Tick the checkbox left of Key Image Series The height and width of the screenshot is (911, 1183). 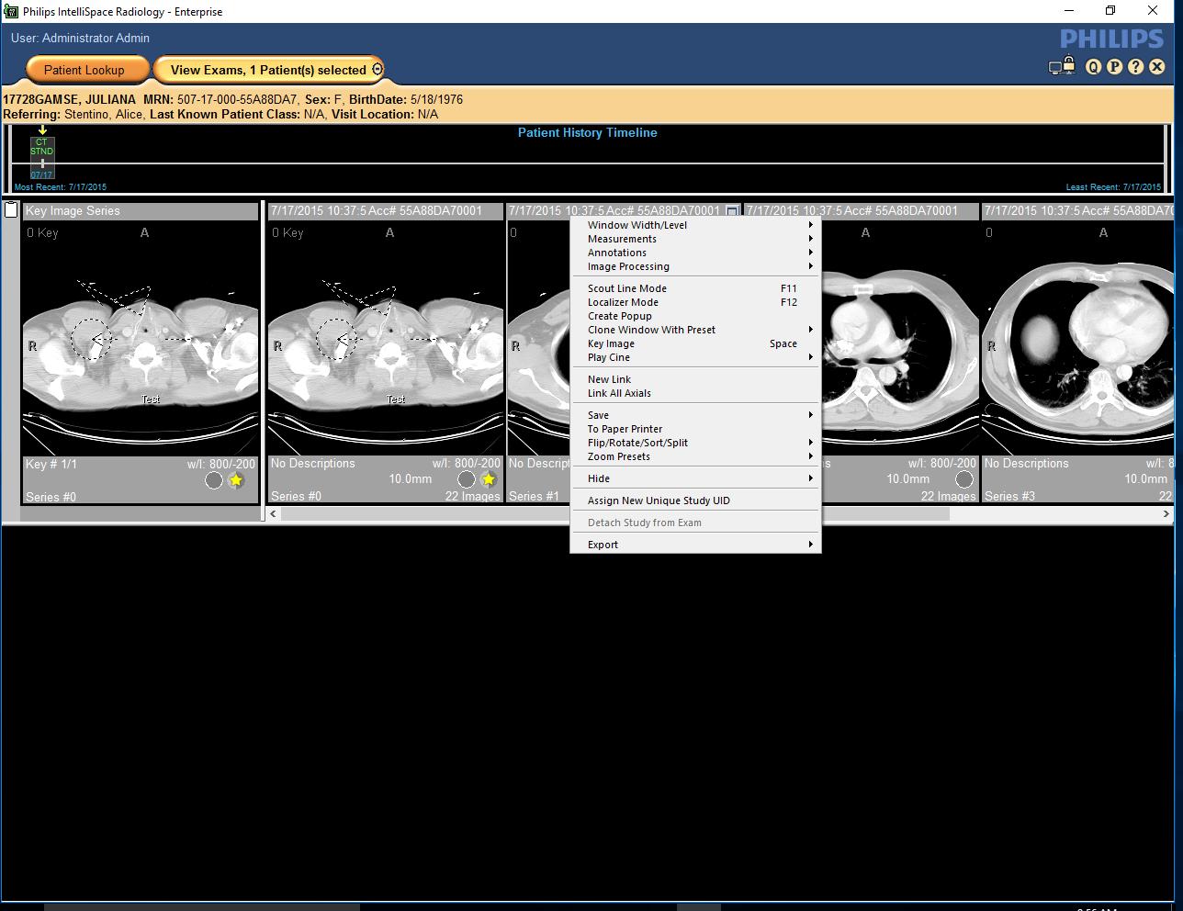pyautogui.click(x=11, y=210)
